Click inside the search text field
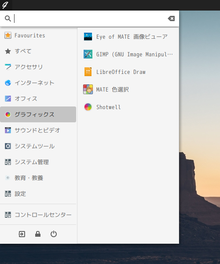Image resolution: width=220 pixels, height=264 pixels. pos(91,18)
